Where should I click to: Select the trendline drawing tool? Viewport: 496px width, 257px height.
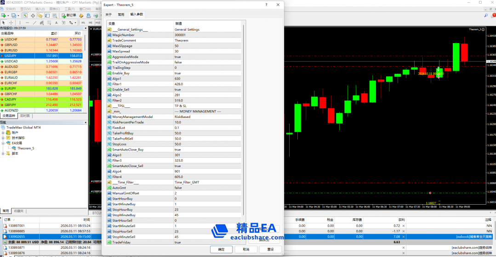pyautogui.click(x=35, y=22)
